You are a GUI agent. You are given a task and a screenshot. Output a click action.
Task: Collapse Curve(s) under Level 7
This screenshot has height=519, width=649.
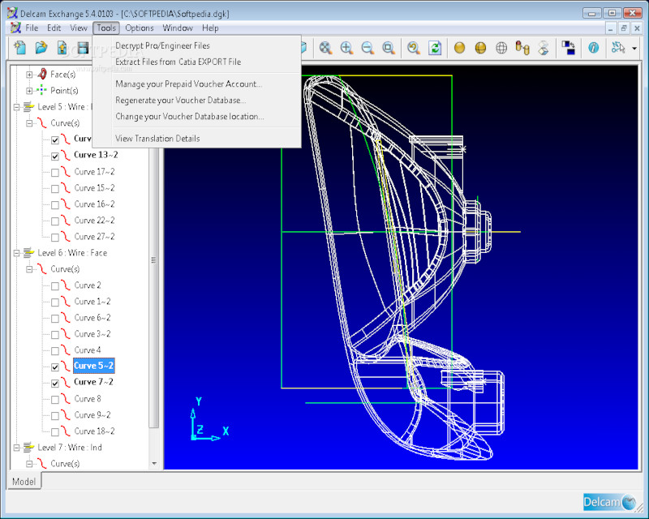(x=29, y=464)
